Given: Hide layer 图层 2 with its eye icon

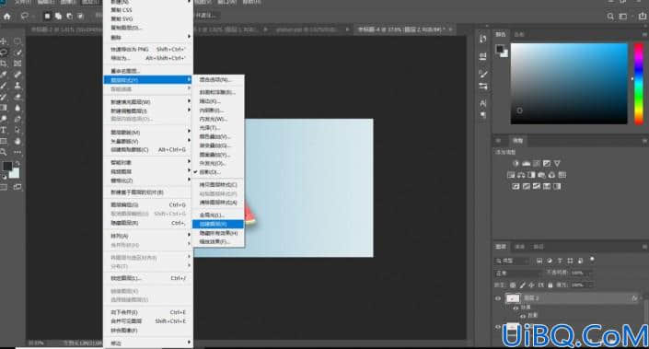Looking at the screenshot, I should 498,298.
